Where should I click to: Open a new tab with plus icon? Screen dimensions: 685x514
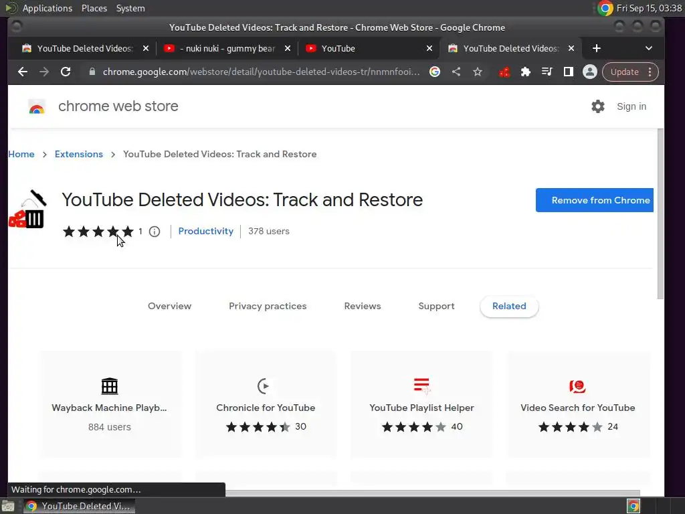(x=596, y=48)
